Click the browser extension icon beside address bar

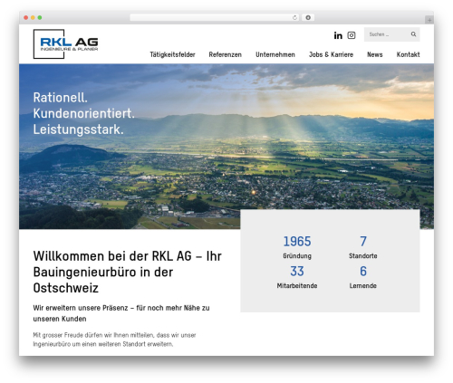click(308, 18)
